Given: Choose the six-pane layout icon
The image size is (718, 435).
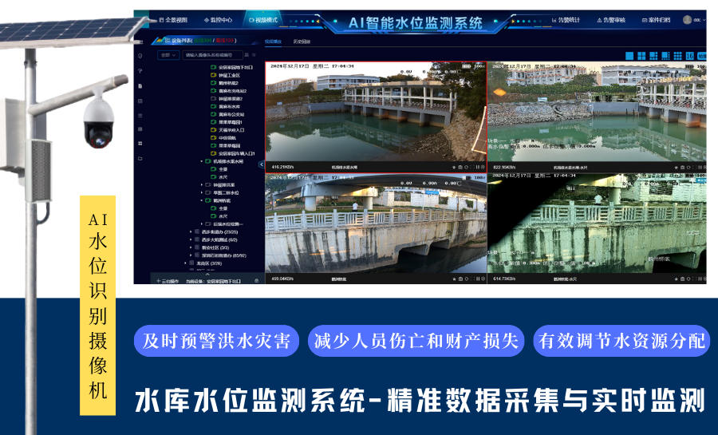Looking at the screenshot, I should (653, 56).
